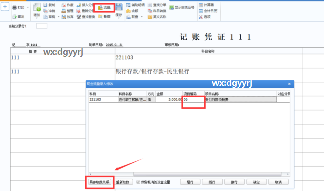
Task: Click the 项目编码 cell showing 06
Action: point(193,100)
